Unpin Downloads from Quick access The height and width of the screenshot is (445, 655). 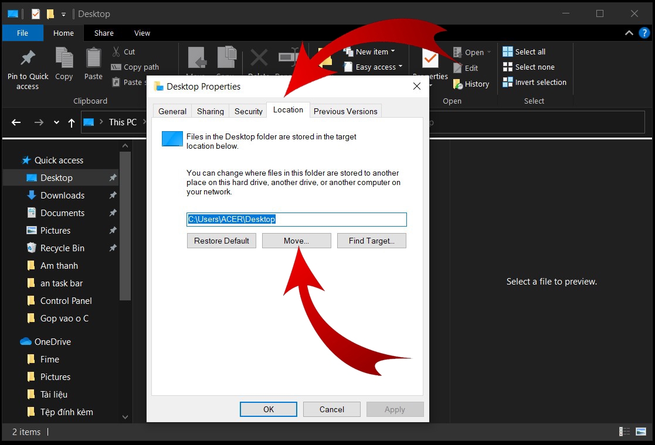[113, 195]
